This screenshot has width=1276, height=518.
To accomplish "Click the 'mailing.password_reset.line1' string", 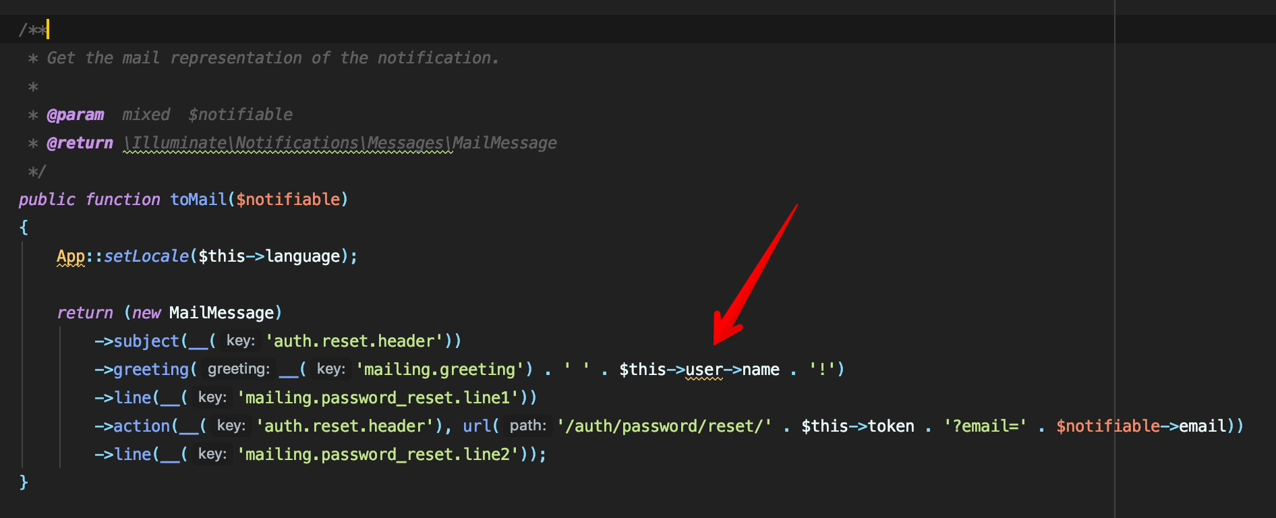I will click(378, 398).
